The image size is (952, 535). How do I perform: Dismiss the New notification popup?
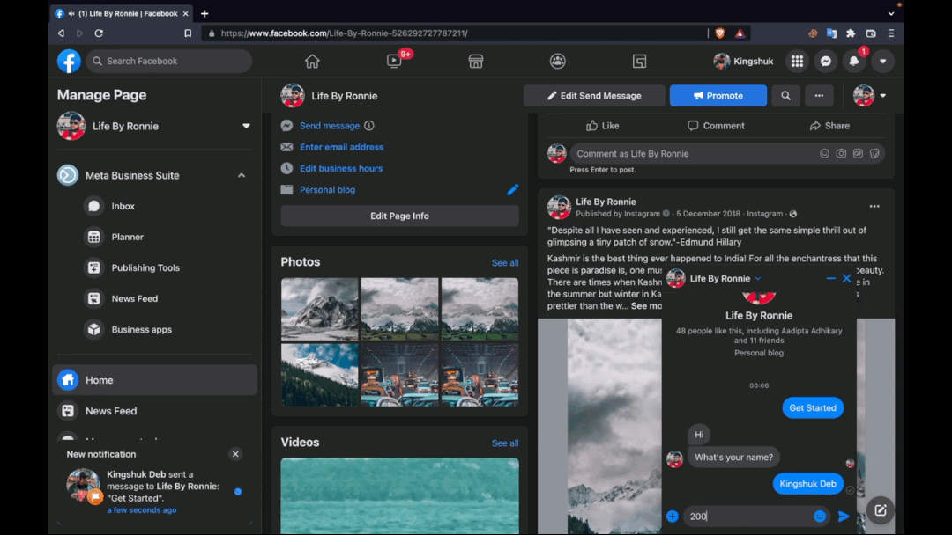(x=235, y=454)
